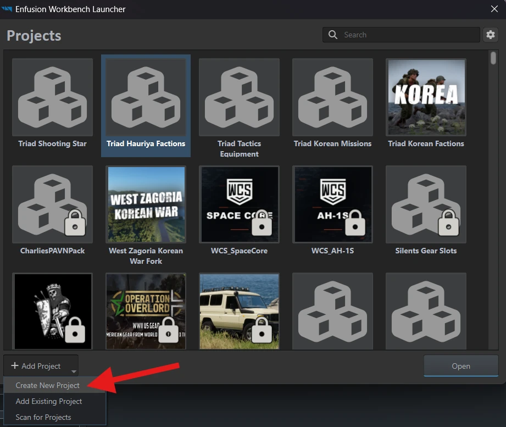Click the Triad Korean Missions label
This screenshot has height=427, width=506.
tap(332, 143)
